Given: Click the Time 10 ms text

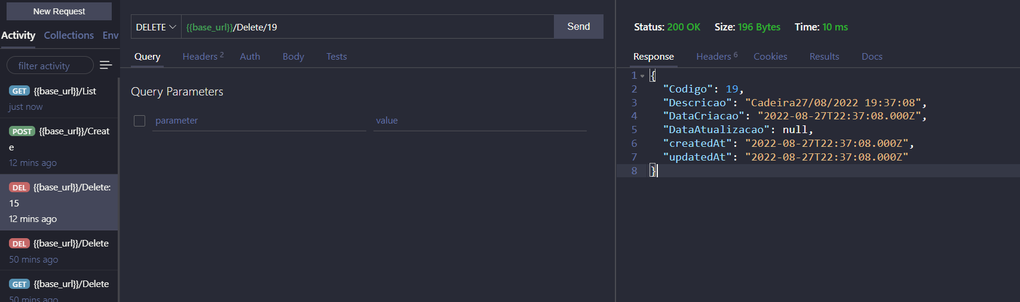Looking at the screenshot, I should [821, 27].
